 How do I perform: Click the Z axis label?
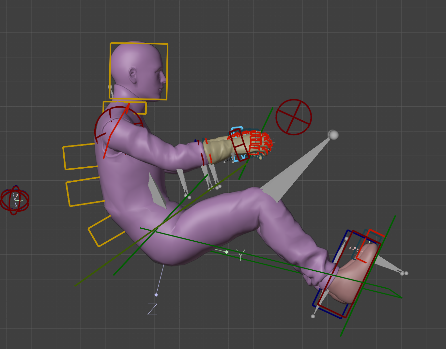pos(152,309)
